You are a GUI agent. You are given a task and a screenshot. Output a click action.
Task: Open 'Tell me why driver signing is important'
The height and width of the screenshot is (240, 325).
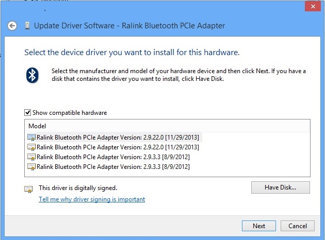tap(92, 199)
